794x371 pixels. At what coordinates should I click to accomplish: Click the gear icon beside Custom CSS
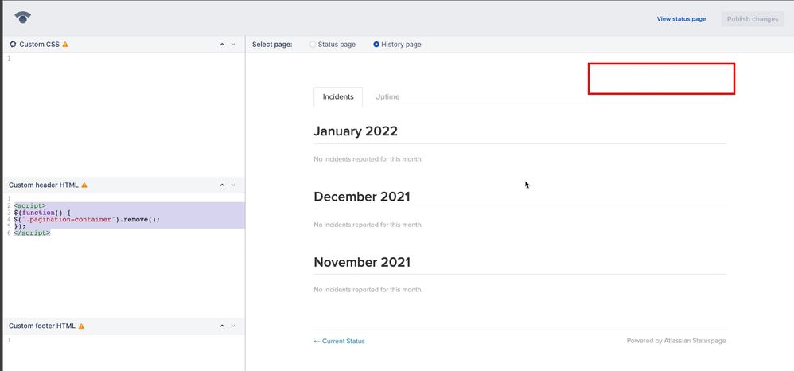[14, 44]
